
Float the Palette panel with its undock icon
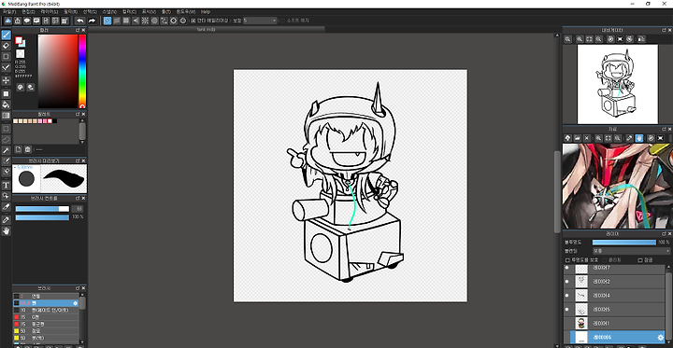(78, 114)
